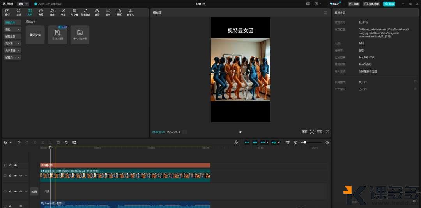
Task: Hide the text track with eye icon
Action: click(16, 165)
